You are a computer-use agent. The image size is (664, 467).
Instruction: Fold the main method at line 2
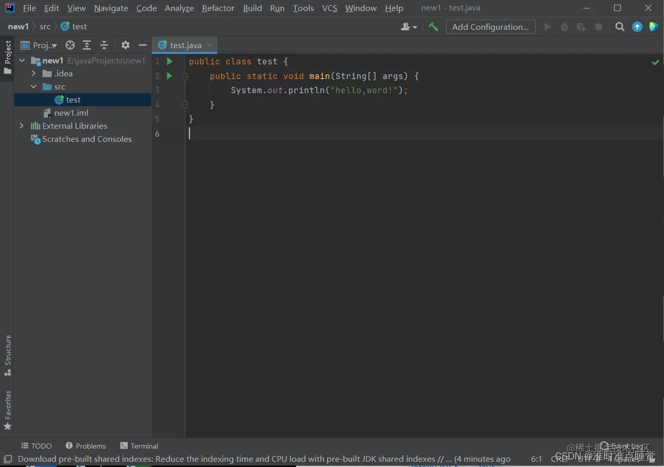[185, 76]
